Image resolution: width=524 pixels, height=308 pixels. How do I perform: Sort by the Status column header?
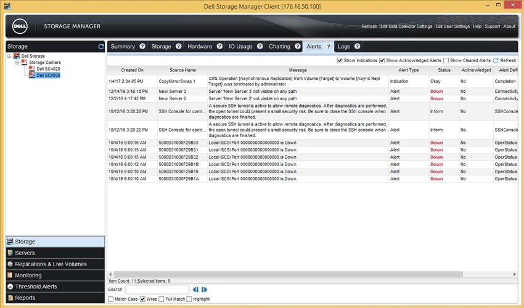click(444, 70)
